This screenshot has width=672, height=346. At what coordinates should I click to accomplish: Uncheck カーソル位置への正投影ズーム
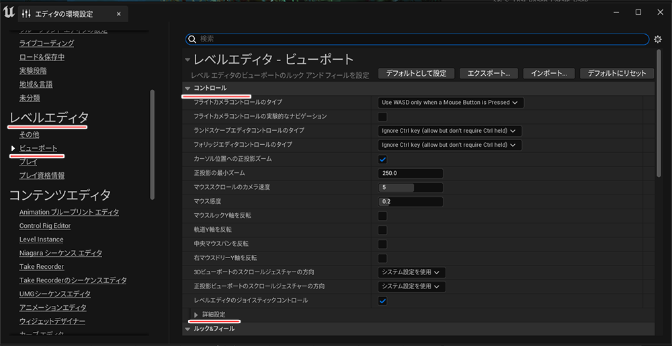(x=382, y=159)
